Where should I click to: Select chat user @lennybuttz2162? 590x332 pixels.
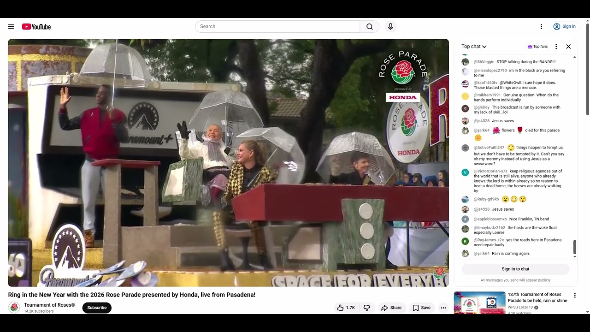click(489, 228)
